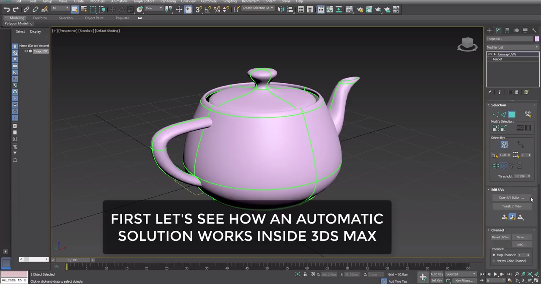This screenshot has width=541, height=284.
Task: Open the Utilities wrench panel tab
Action: click(x=534, y=30)
